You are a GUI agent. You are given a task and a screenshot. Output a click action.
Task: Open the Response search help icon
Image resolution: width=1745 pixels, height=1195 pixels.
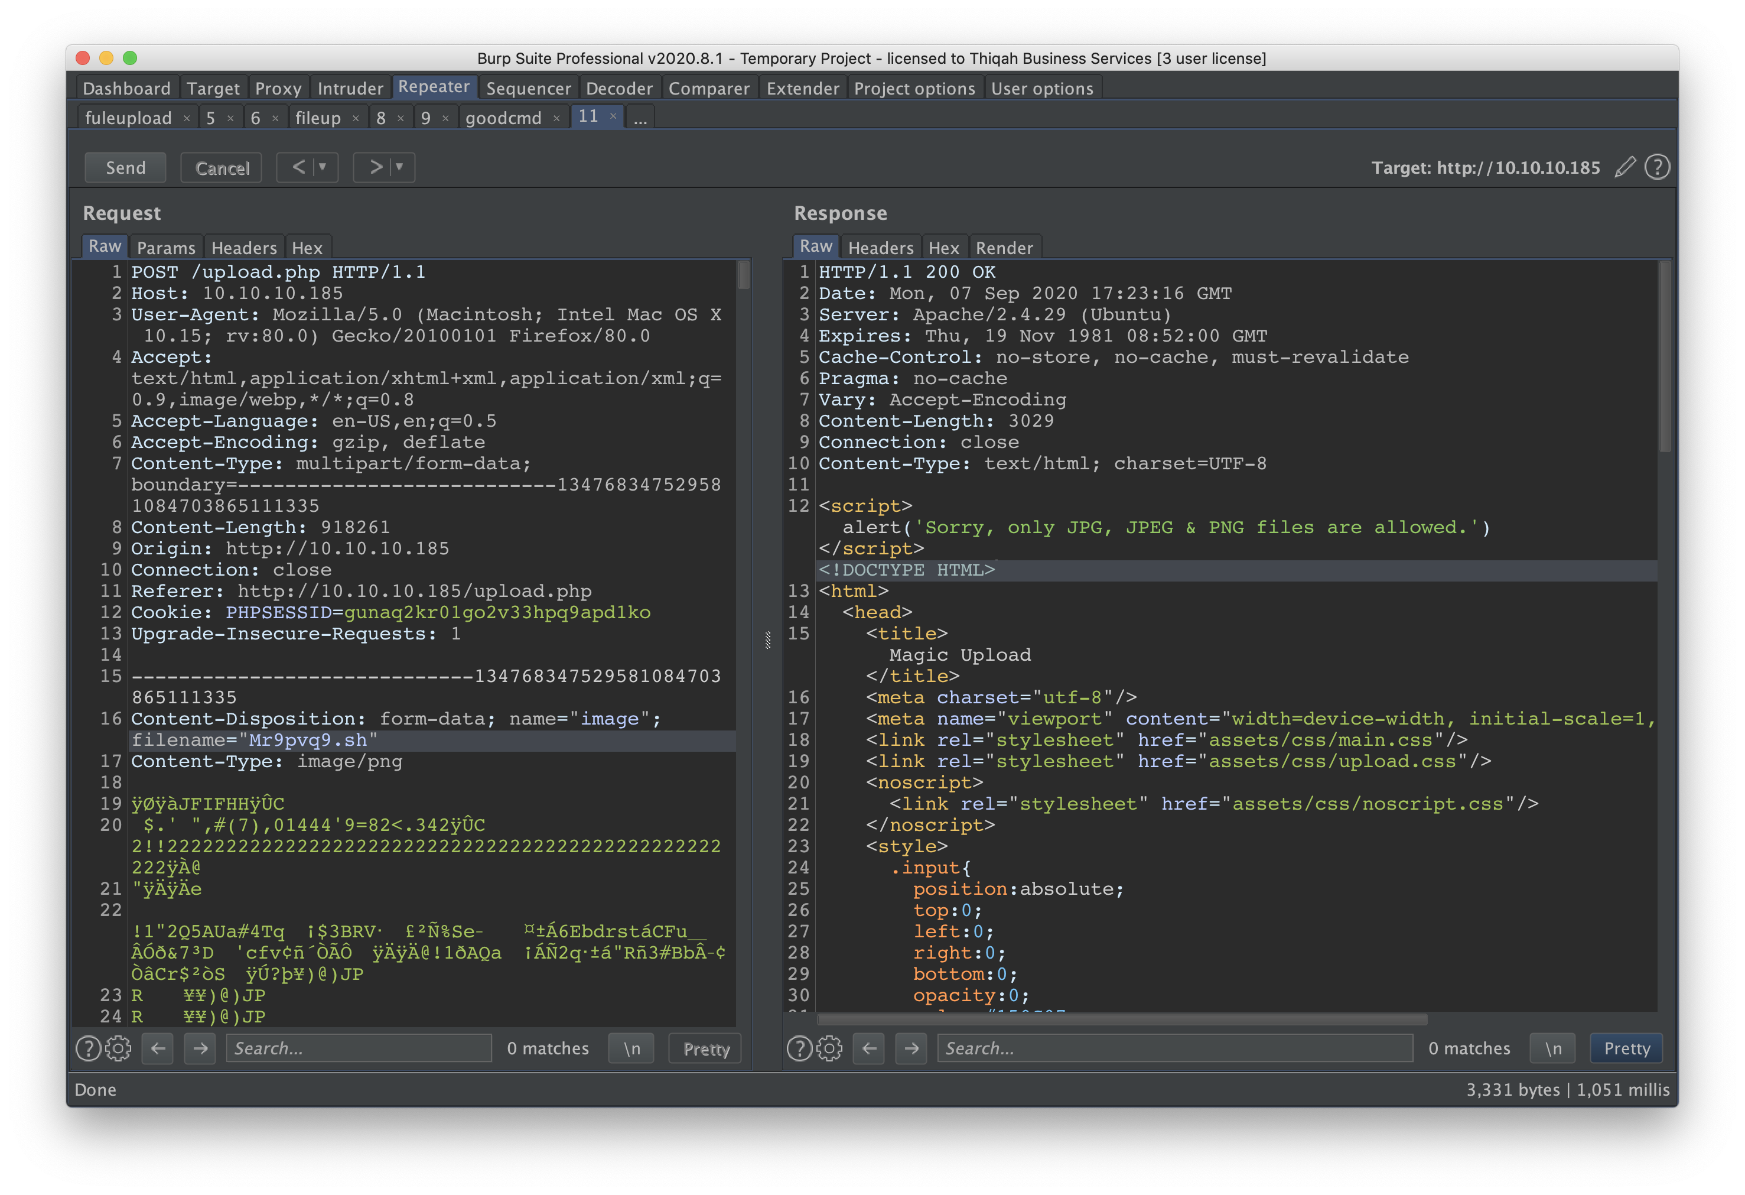click(799, 1048)
